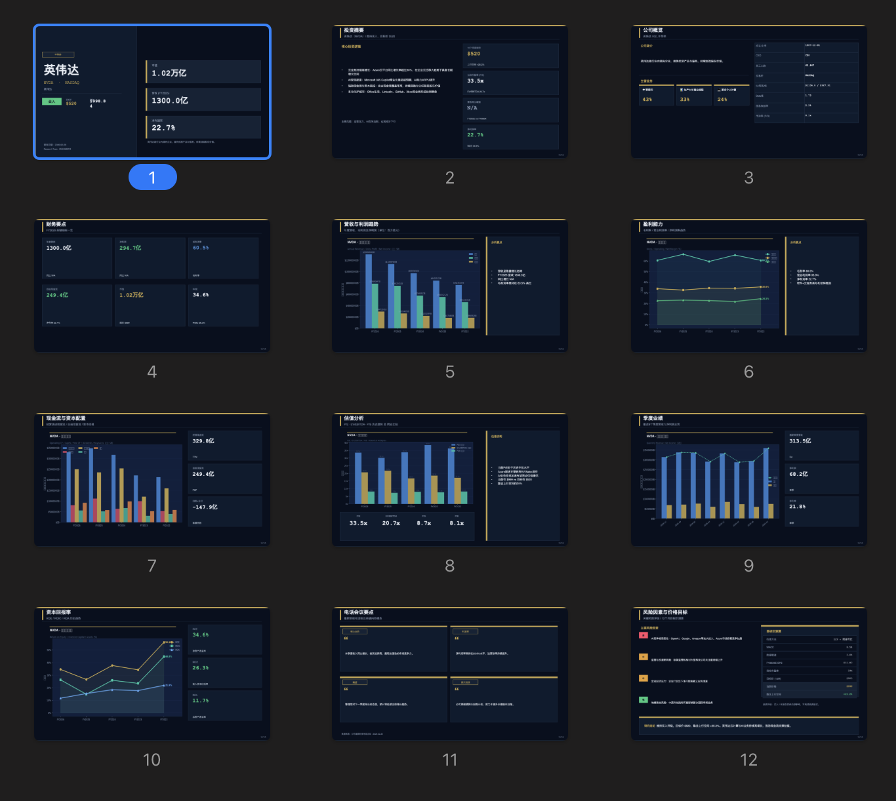The height and width of the screenshot is (801, 896).
Task: Click the slide number 4 label
Action: (x=152, y=372)
